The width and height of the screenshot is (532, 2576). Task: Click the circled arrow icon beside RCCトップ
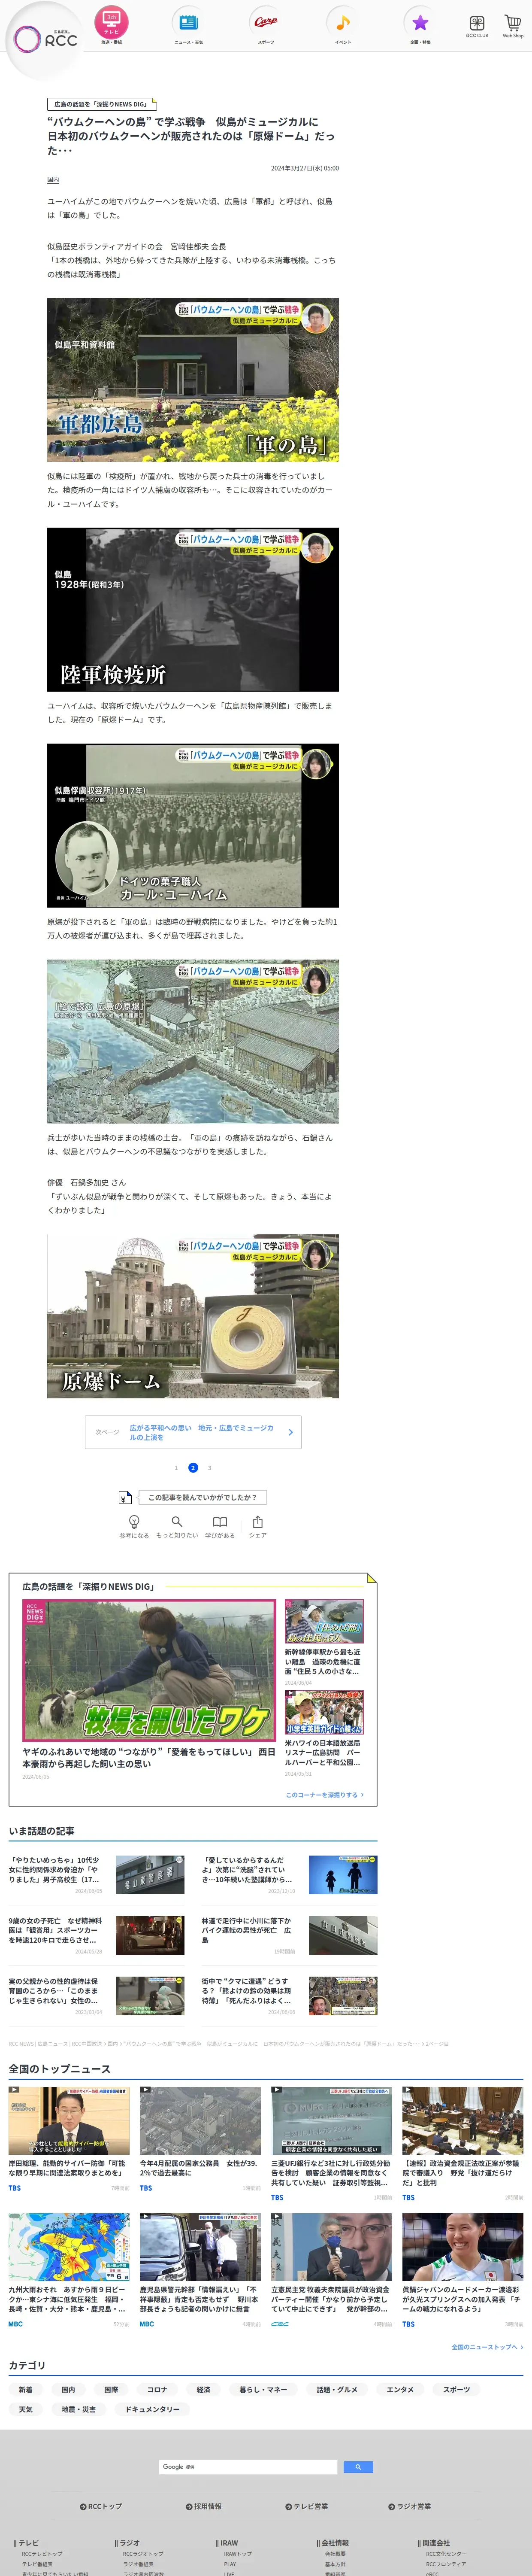83,2506
